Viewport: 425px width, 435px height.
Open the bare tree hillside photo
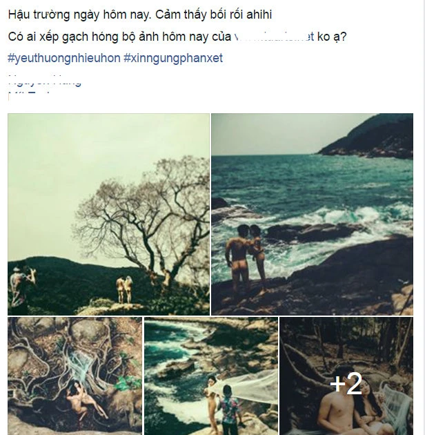click(x=109, y=214)
